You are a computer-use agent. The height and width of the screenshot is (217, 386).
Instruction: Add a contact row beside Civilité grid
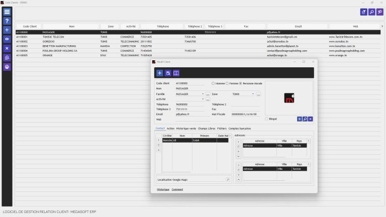pos(158,140)
